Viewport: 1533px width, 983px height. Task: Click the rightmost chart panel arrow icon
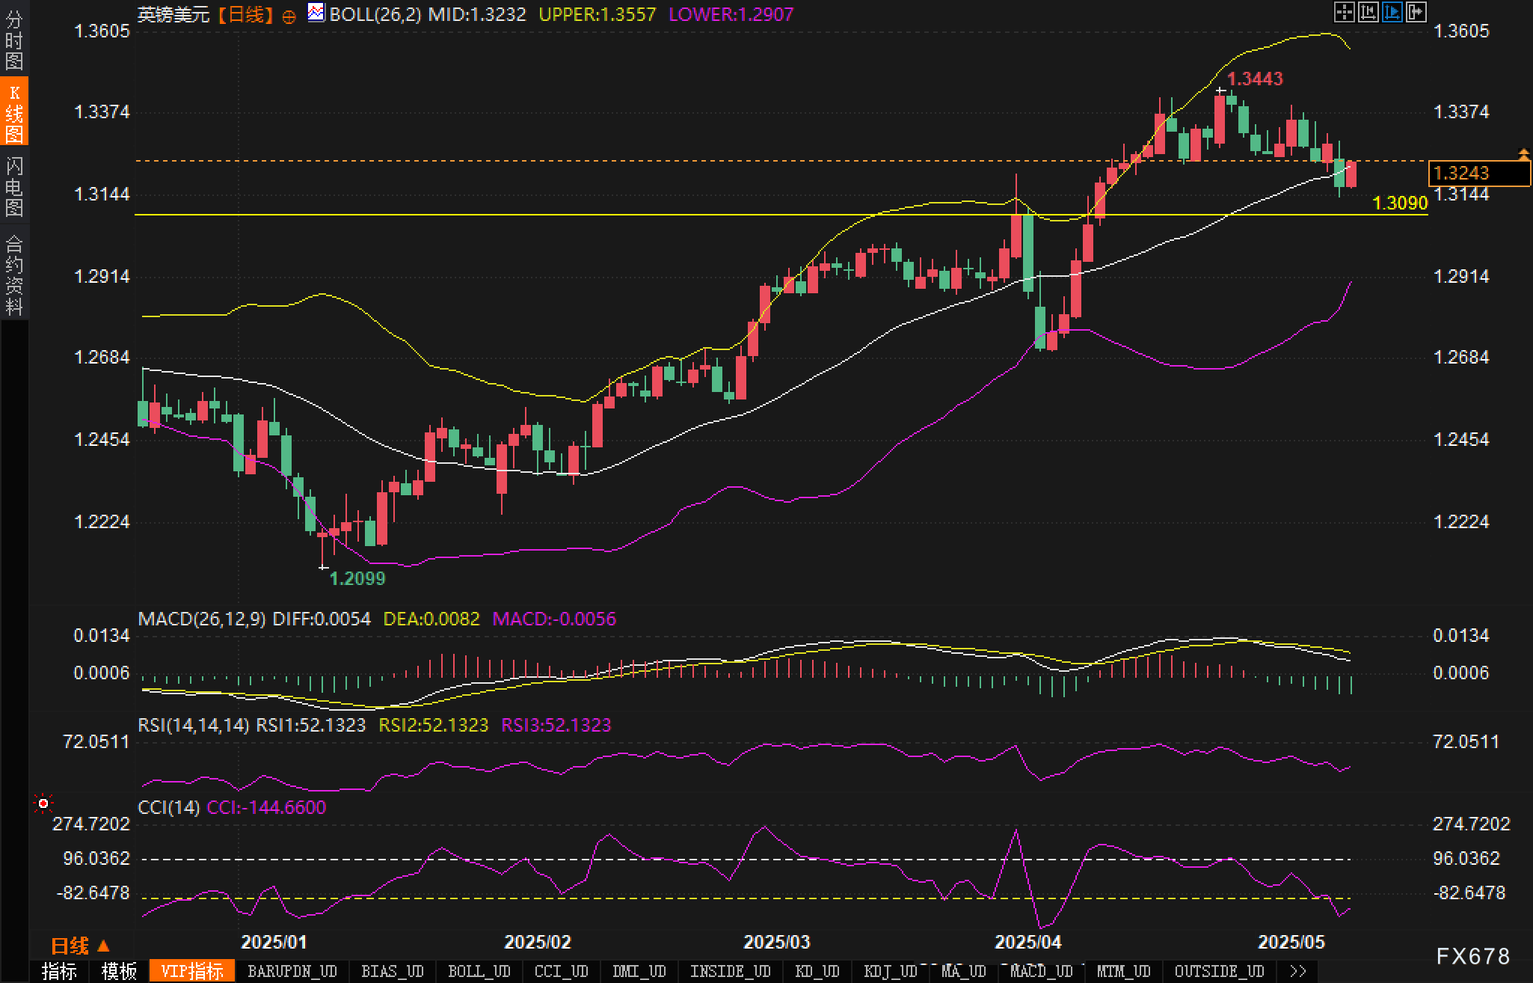point(1416,12)
